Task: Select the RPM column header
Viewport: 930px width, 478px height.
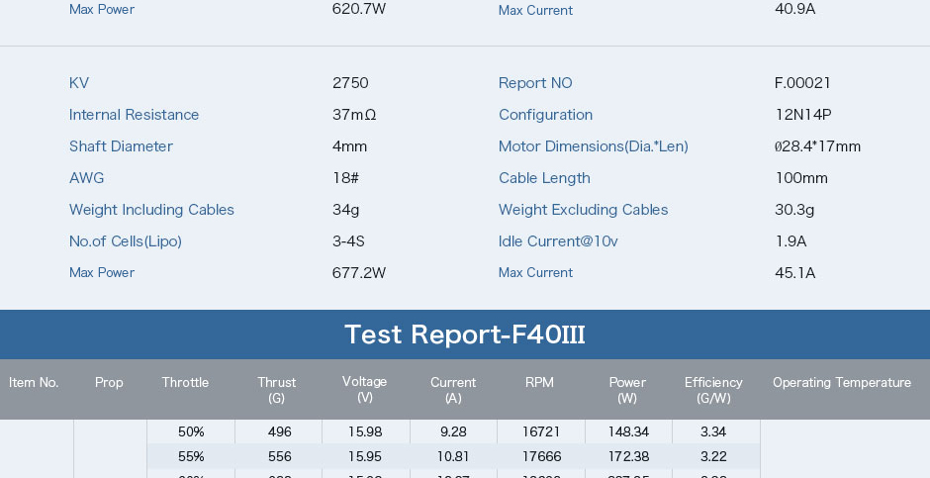Action: (x=540, y=383)
